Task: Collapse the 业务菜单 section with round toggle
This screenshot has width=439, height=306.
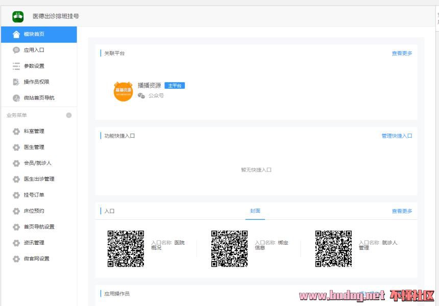Action: (x=68, y=115)
